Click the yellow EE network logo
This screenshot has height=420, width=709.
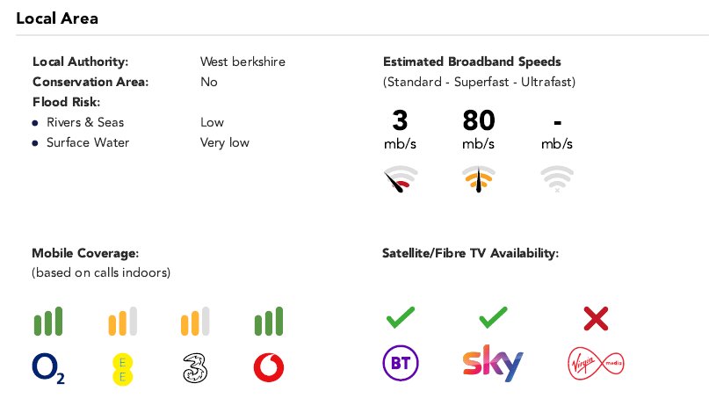coord(122,370)
